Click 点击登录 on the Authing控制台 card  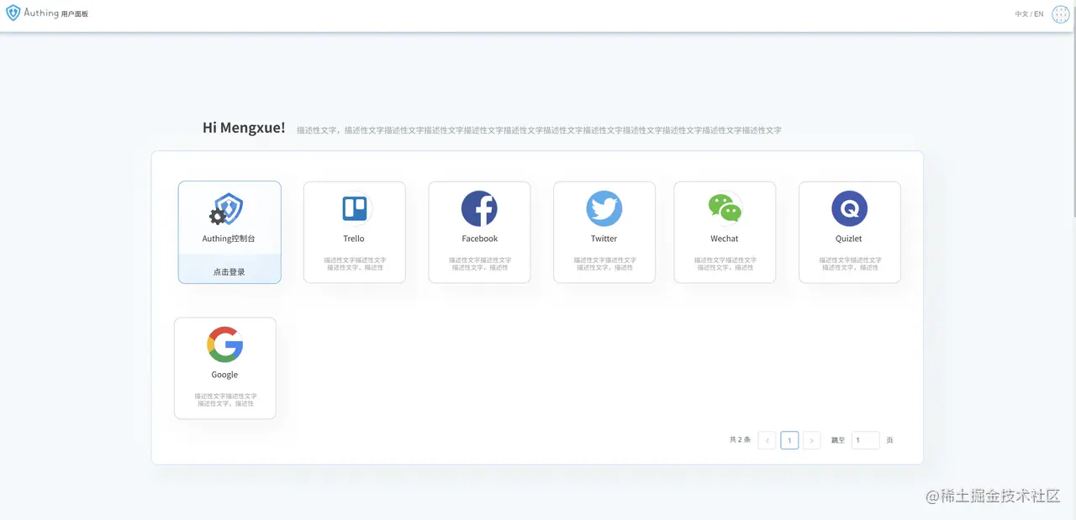click(x=229, y=272)
